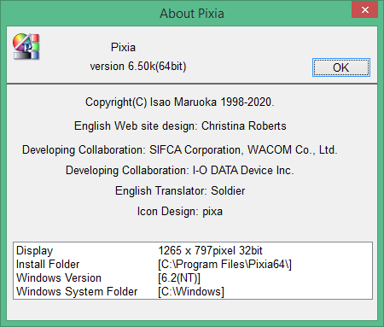Viewport: 384px width, 327px height.
Task: Click the '[C:\Windows]' value
Action: 191,292
